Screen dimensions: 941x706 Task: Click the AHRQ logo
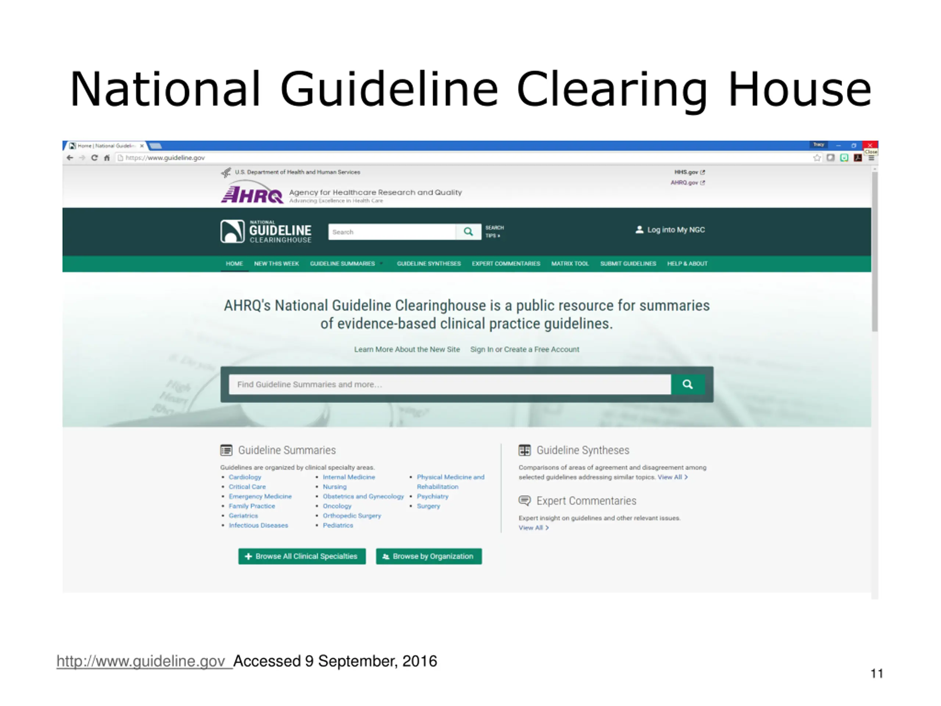pos(252,192)
